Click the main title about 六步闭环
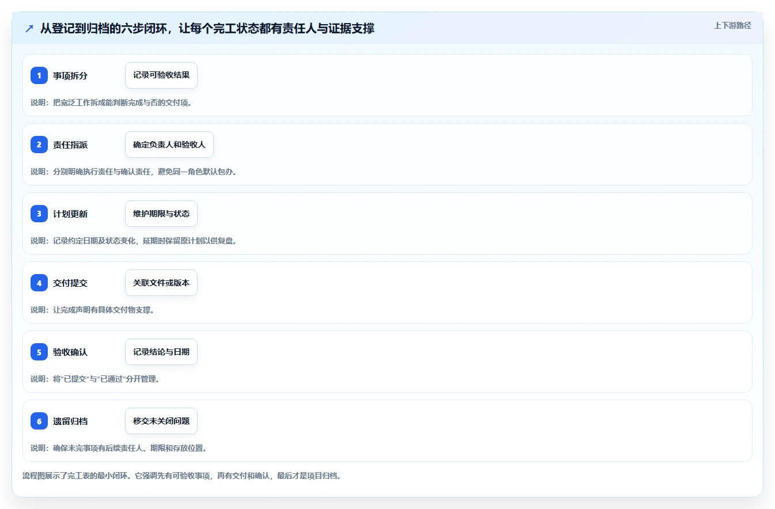775x509 pixels. 207,28
